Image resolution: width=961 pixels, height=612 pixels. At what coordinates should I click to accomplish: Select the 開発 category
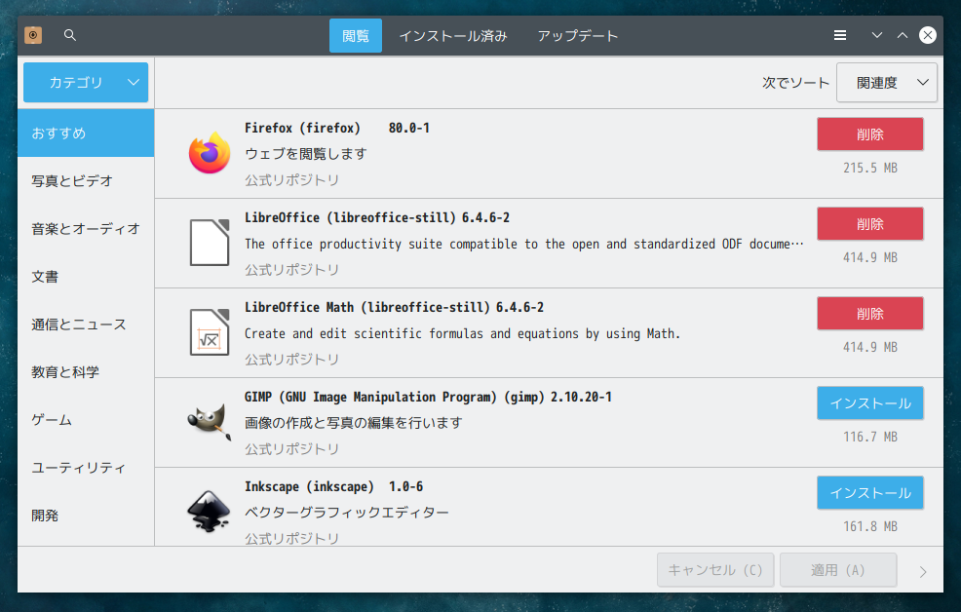coord(86,516)
